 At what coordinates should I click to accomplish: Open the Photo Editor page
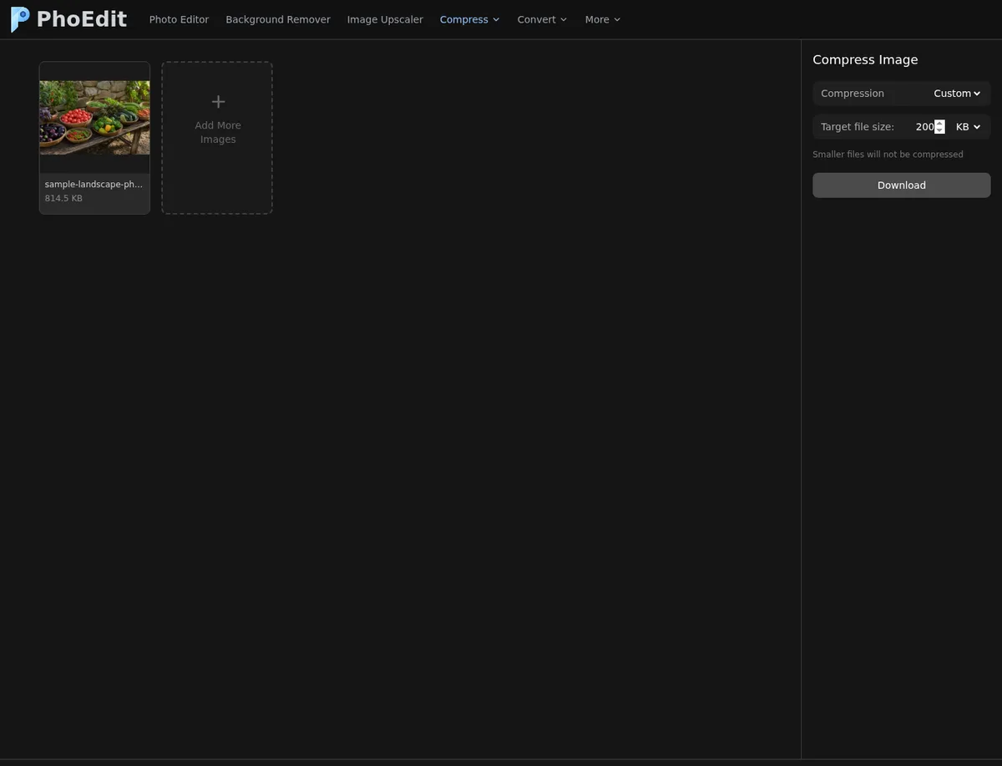tap(179, 19)
